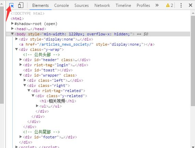The image size is (195, 148).
Task: Switch to the Console tab
Action: coord(61,5)
